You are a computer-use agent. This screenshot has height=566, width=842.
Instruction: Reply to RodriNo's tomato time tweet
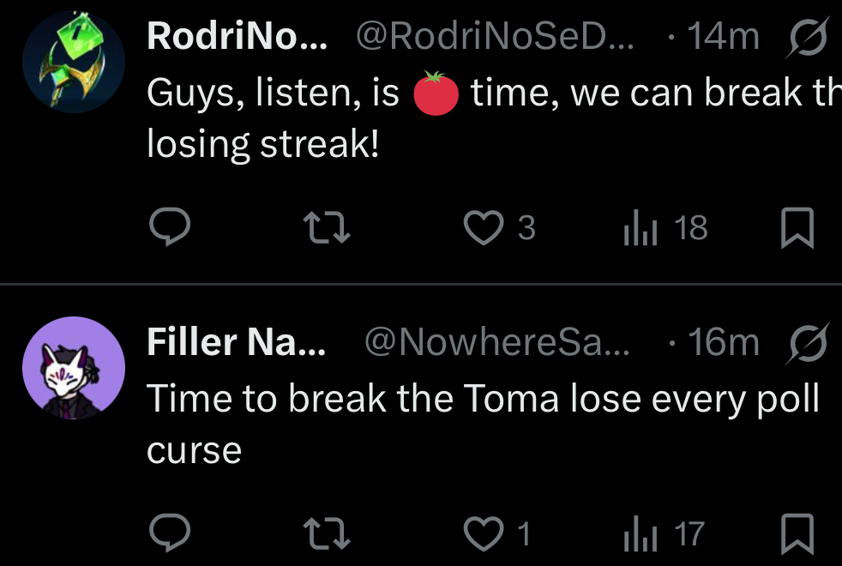coord(170,228)
